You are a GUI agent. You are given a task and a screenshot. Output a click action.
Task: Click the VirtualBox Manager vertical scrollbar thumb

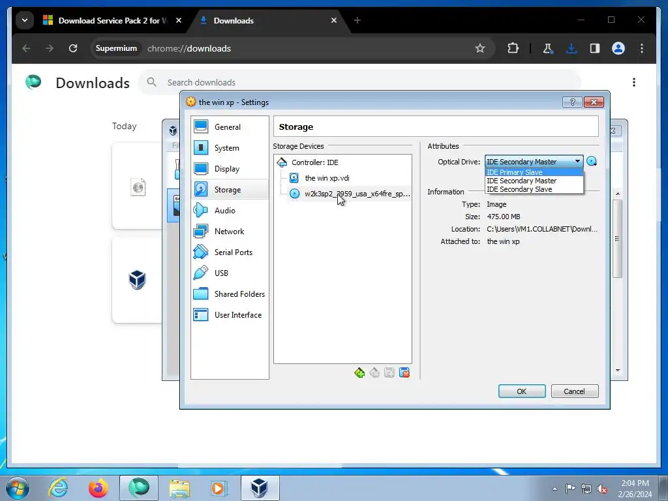[x=617, y=239]
